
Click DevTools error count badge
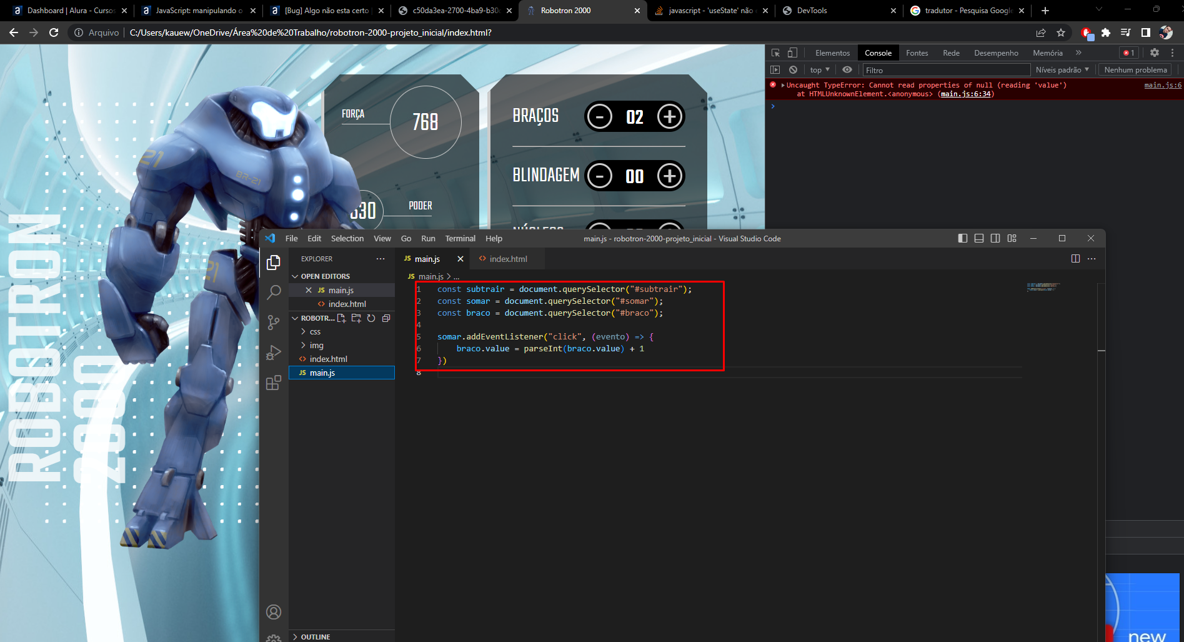1129,53
